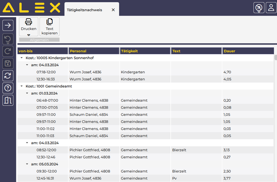Collapse Kost.: 10005 Kindergarten Sonnenhof group
This screenshot has height=182, width=277.
21,58
